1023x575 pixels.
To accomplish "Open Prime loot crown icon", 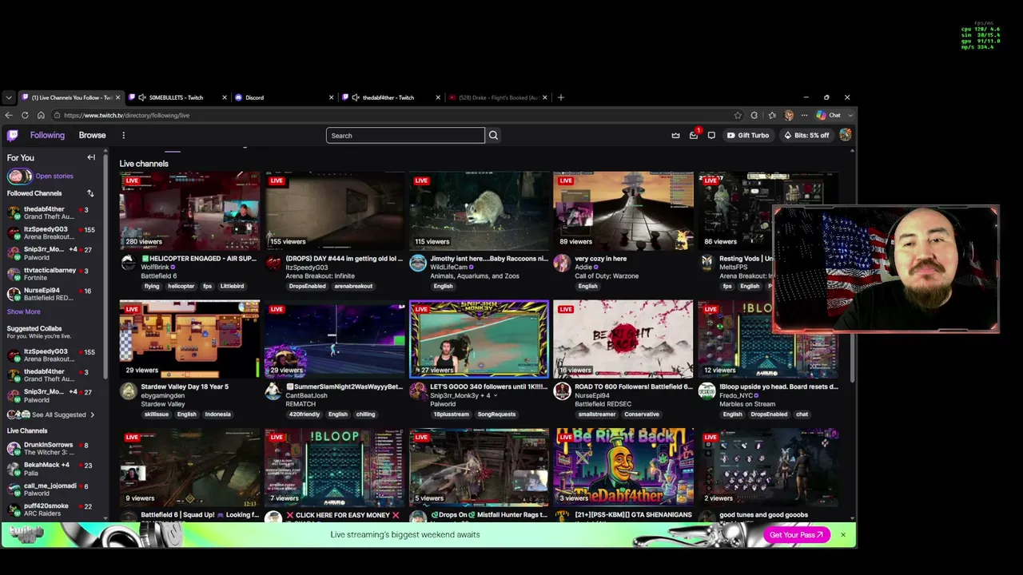I will [675, 136].
